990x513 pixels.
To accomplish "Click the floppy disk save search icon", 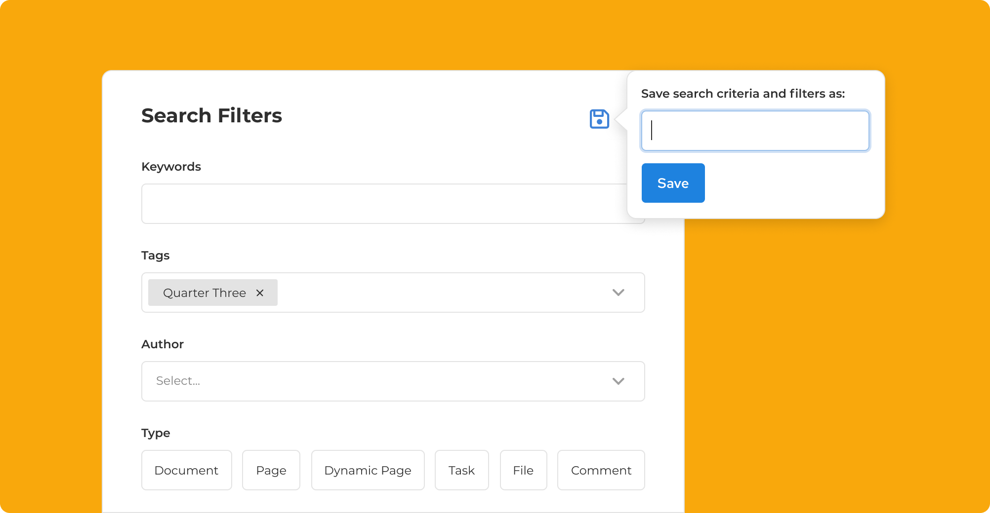I will coord(599,119).
